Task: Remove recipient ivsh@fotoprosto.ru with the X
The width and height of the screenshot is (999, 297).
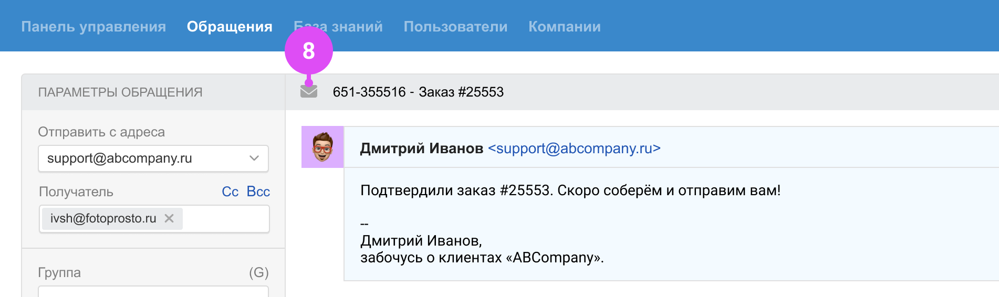Action: [169, 218]
